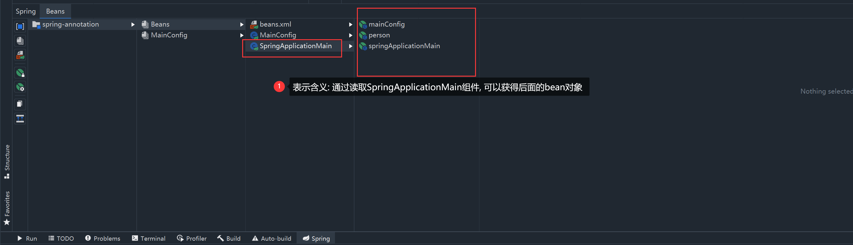
Task: Open the Structure side panel
Action: (x=6, y=162)
